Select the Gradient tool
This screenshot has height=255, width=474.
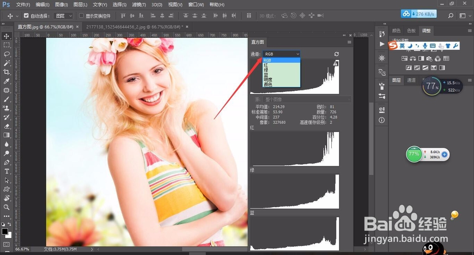6,135
